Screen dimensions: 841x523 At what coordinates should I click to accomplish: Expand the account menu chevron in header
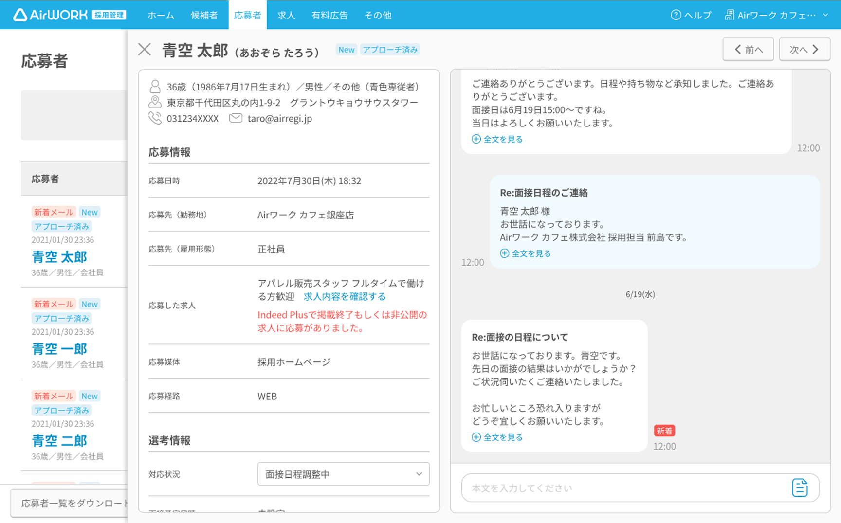825,15
